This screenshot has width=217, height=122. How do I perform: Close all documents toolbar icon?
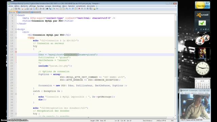(x=25, y=9)
